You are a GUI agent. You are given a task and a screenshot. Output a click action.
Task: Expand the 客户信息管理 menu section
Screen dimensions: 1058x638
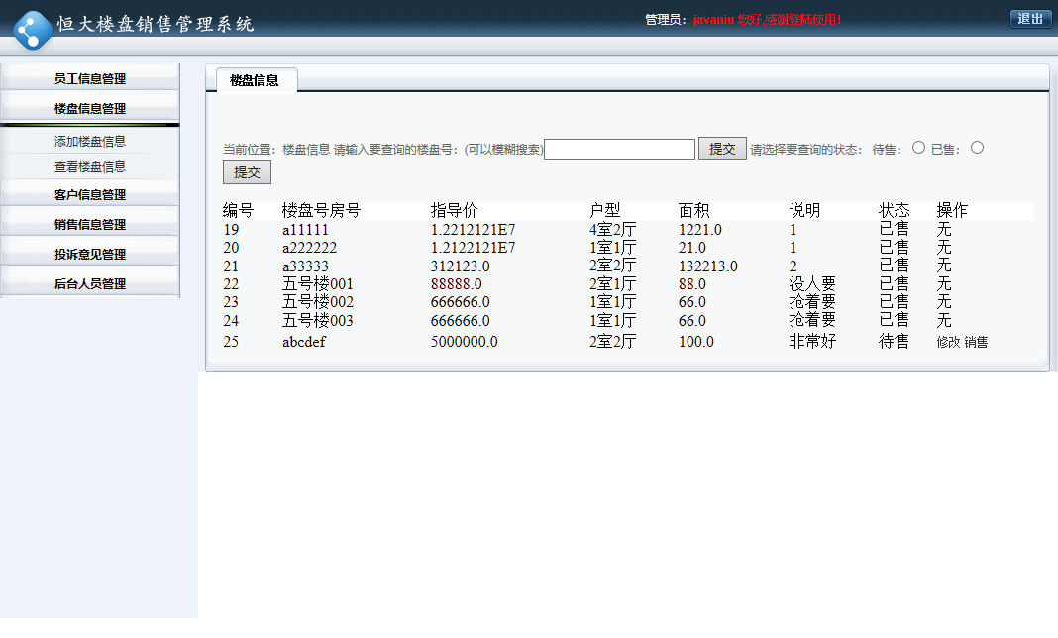point(90,195)
